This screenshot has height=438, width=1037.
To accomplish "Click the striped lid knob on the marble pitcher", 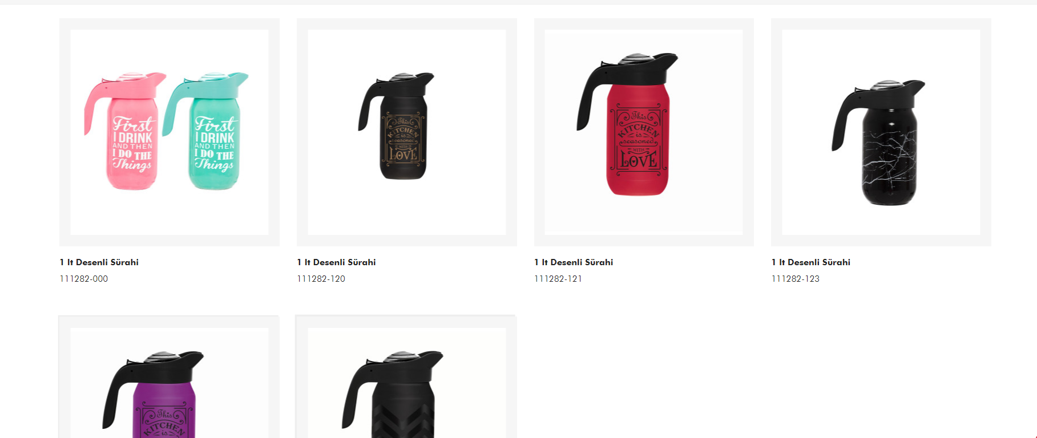I will pos(886,85).
